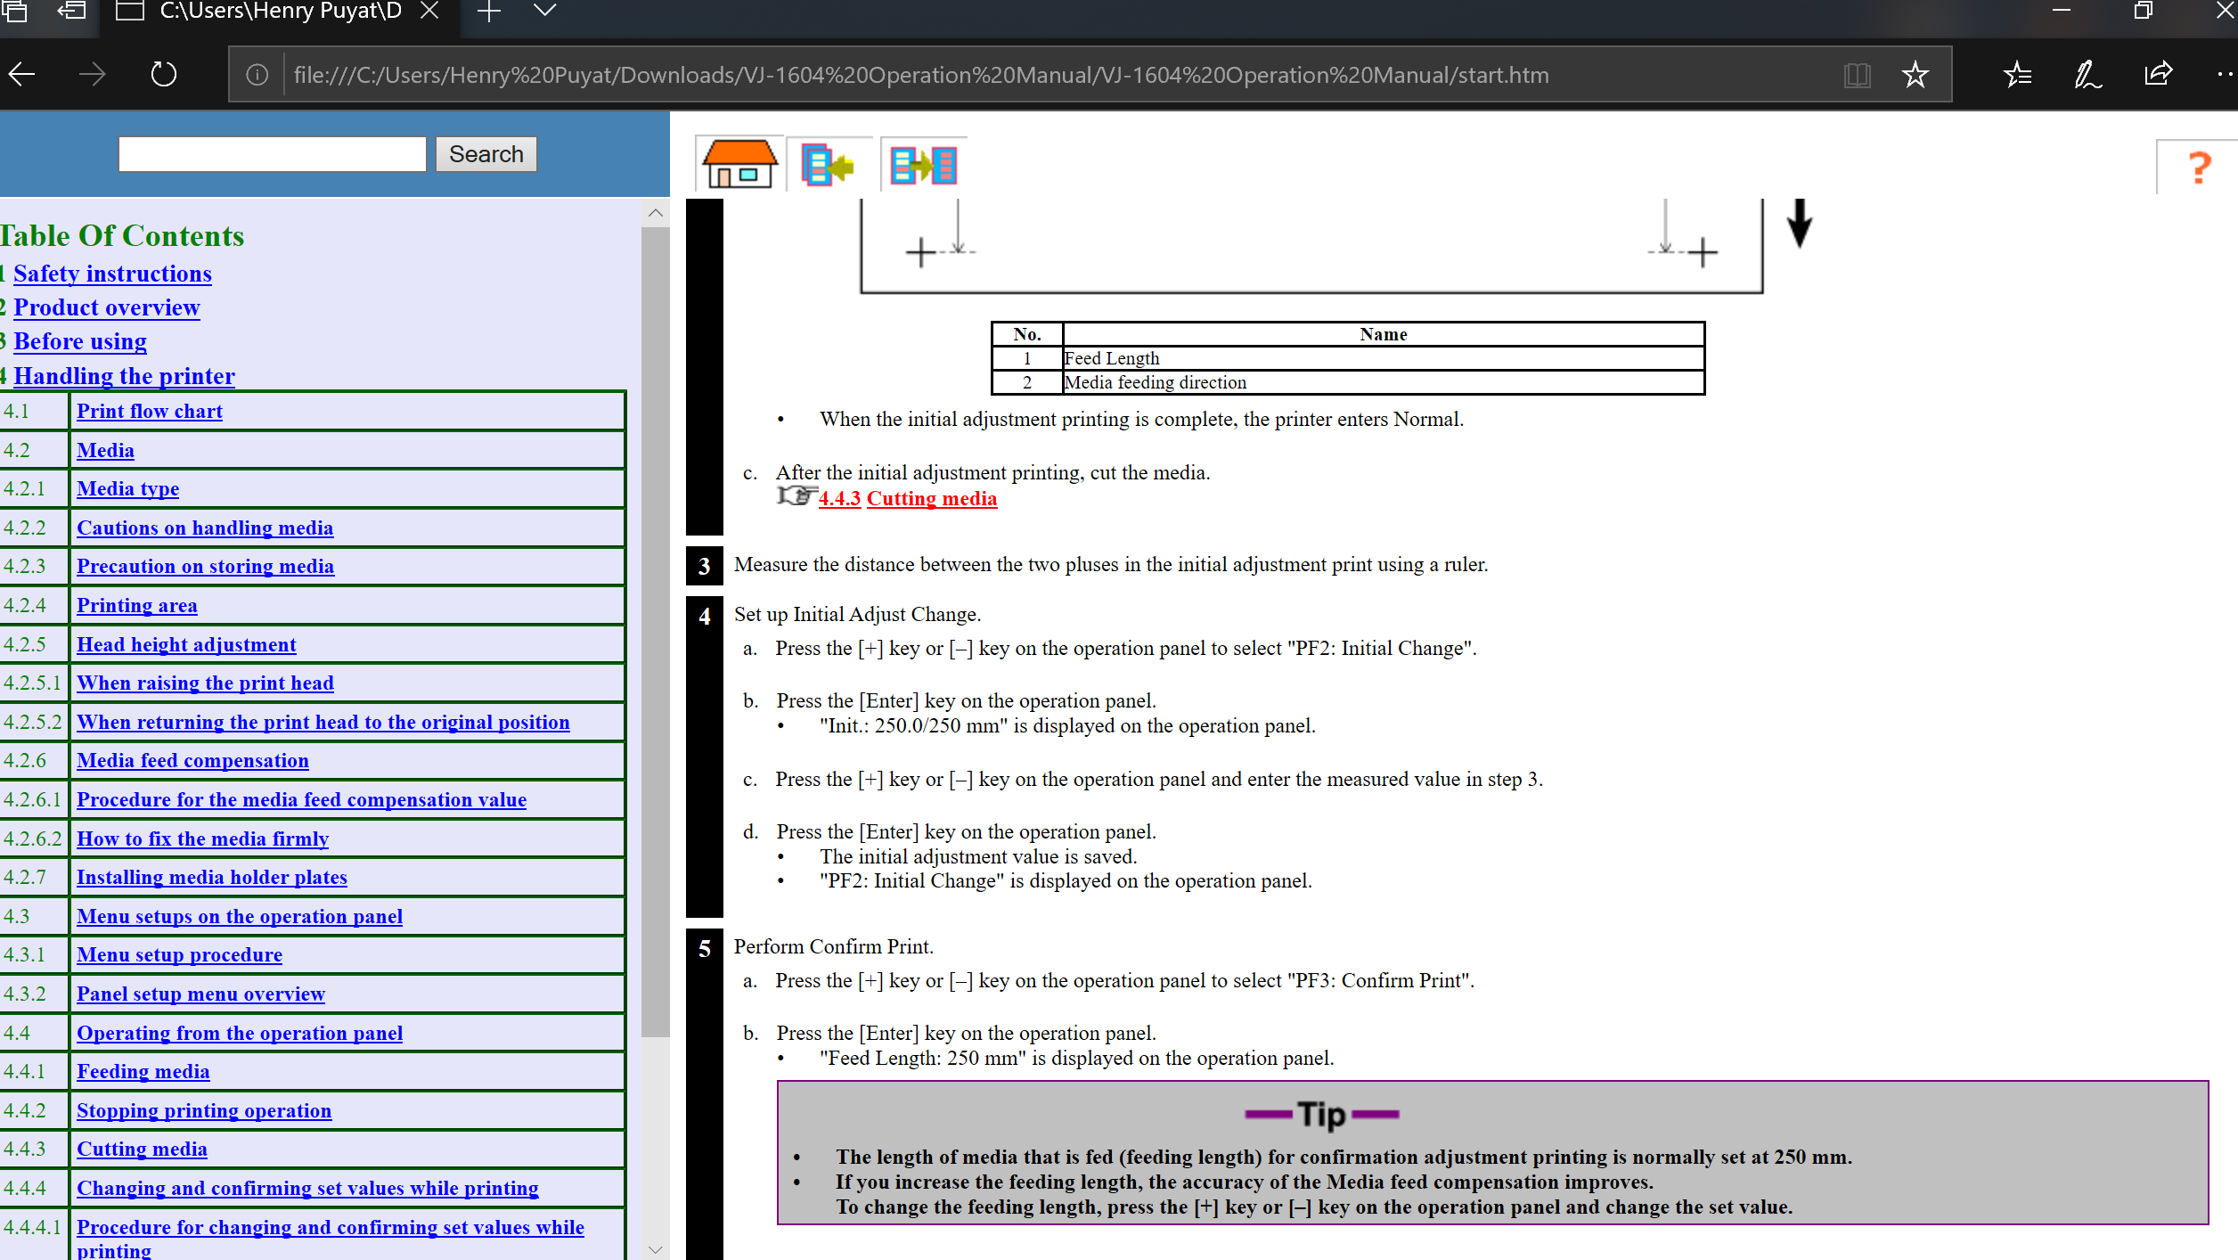Add page to favorites star
This screenshot has width=2238, height=1260.
[1914, 75]
